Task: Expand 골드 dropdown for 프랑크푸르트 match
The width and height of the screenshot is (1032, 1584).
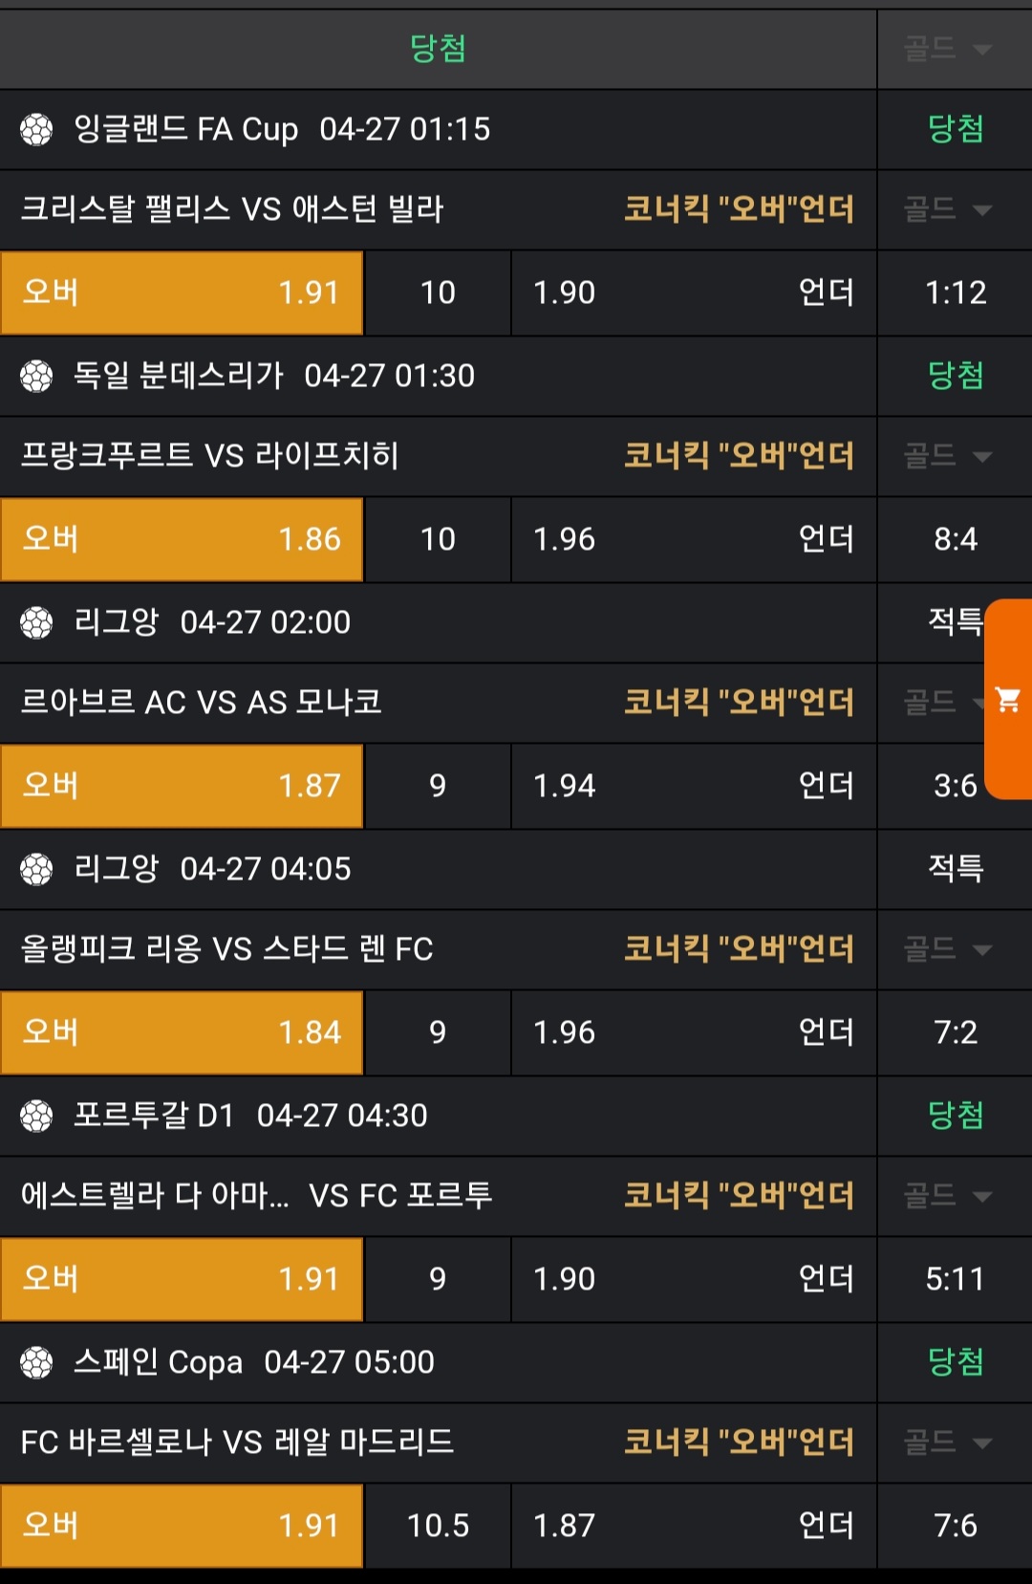Action: point(948,456)
